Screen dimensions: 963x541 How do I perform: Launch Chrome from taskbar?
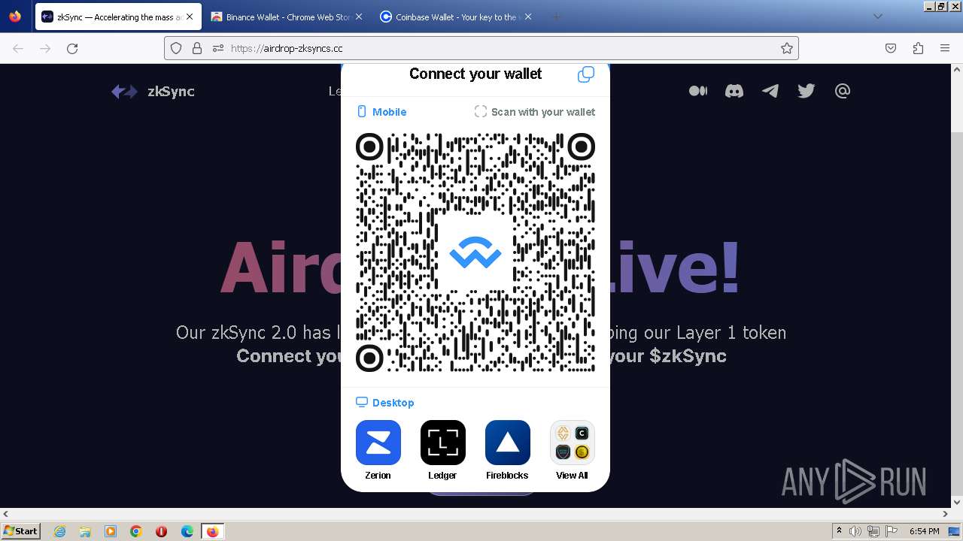[x=136, y=531]
